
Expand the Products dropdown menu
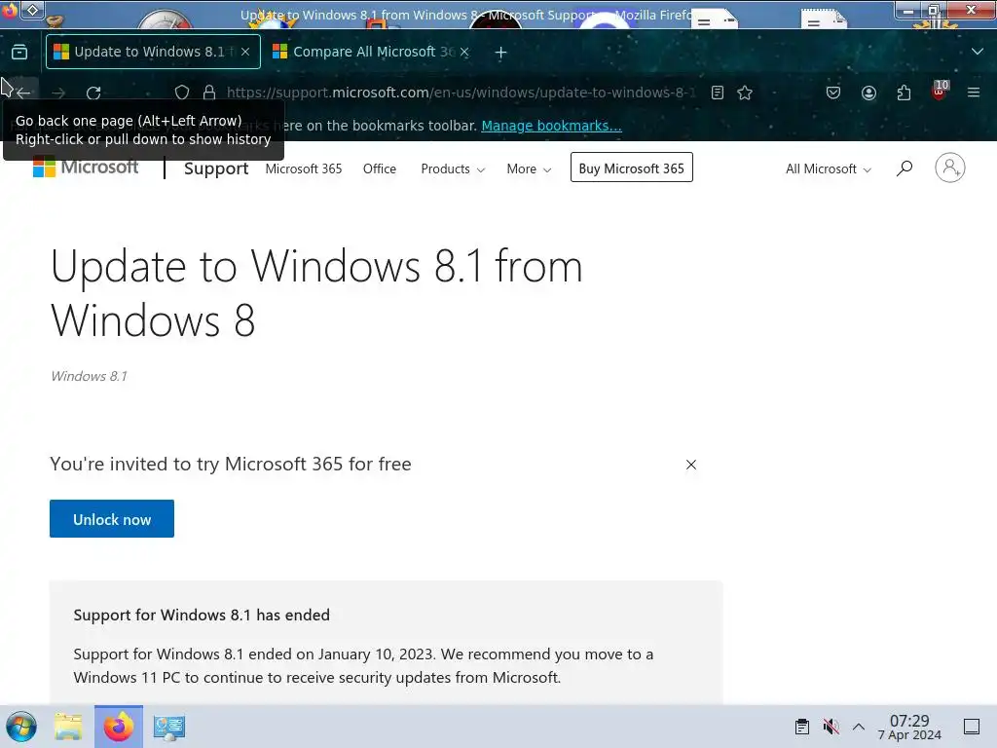(x=453, y=169)
